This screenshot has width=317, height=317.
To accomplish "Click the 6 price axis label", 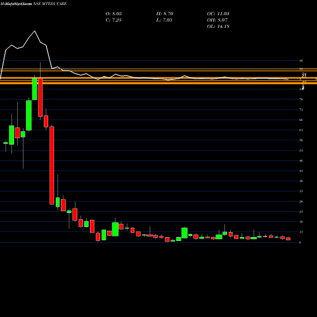I will pyautogui.click(x=300, y=242).
